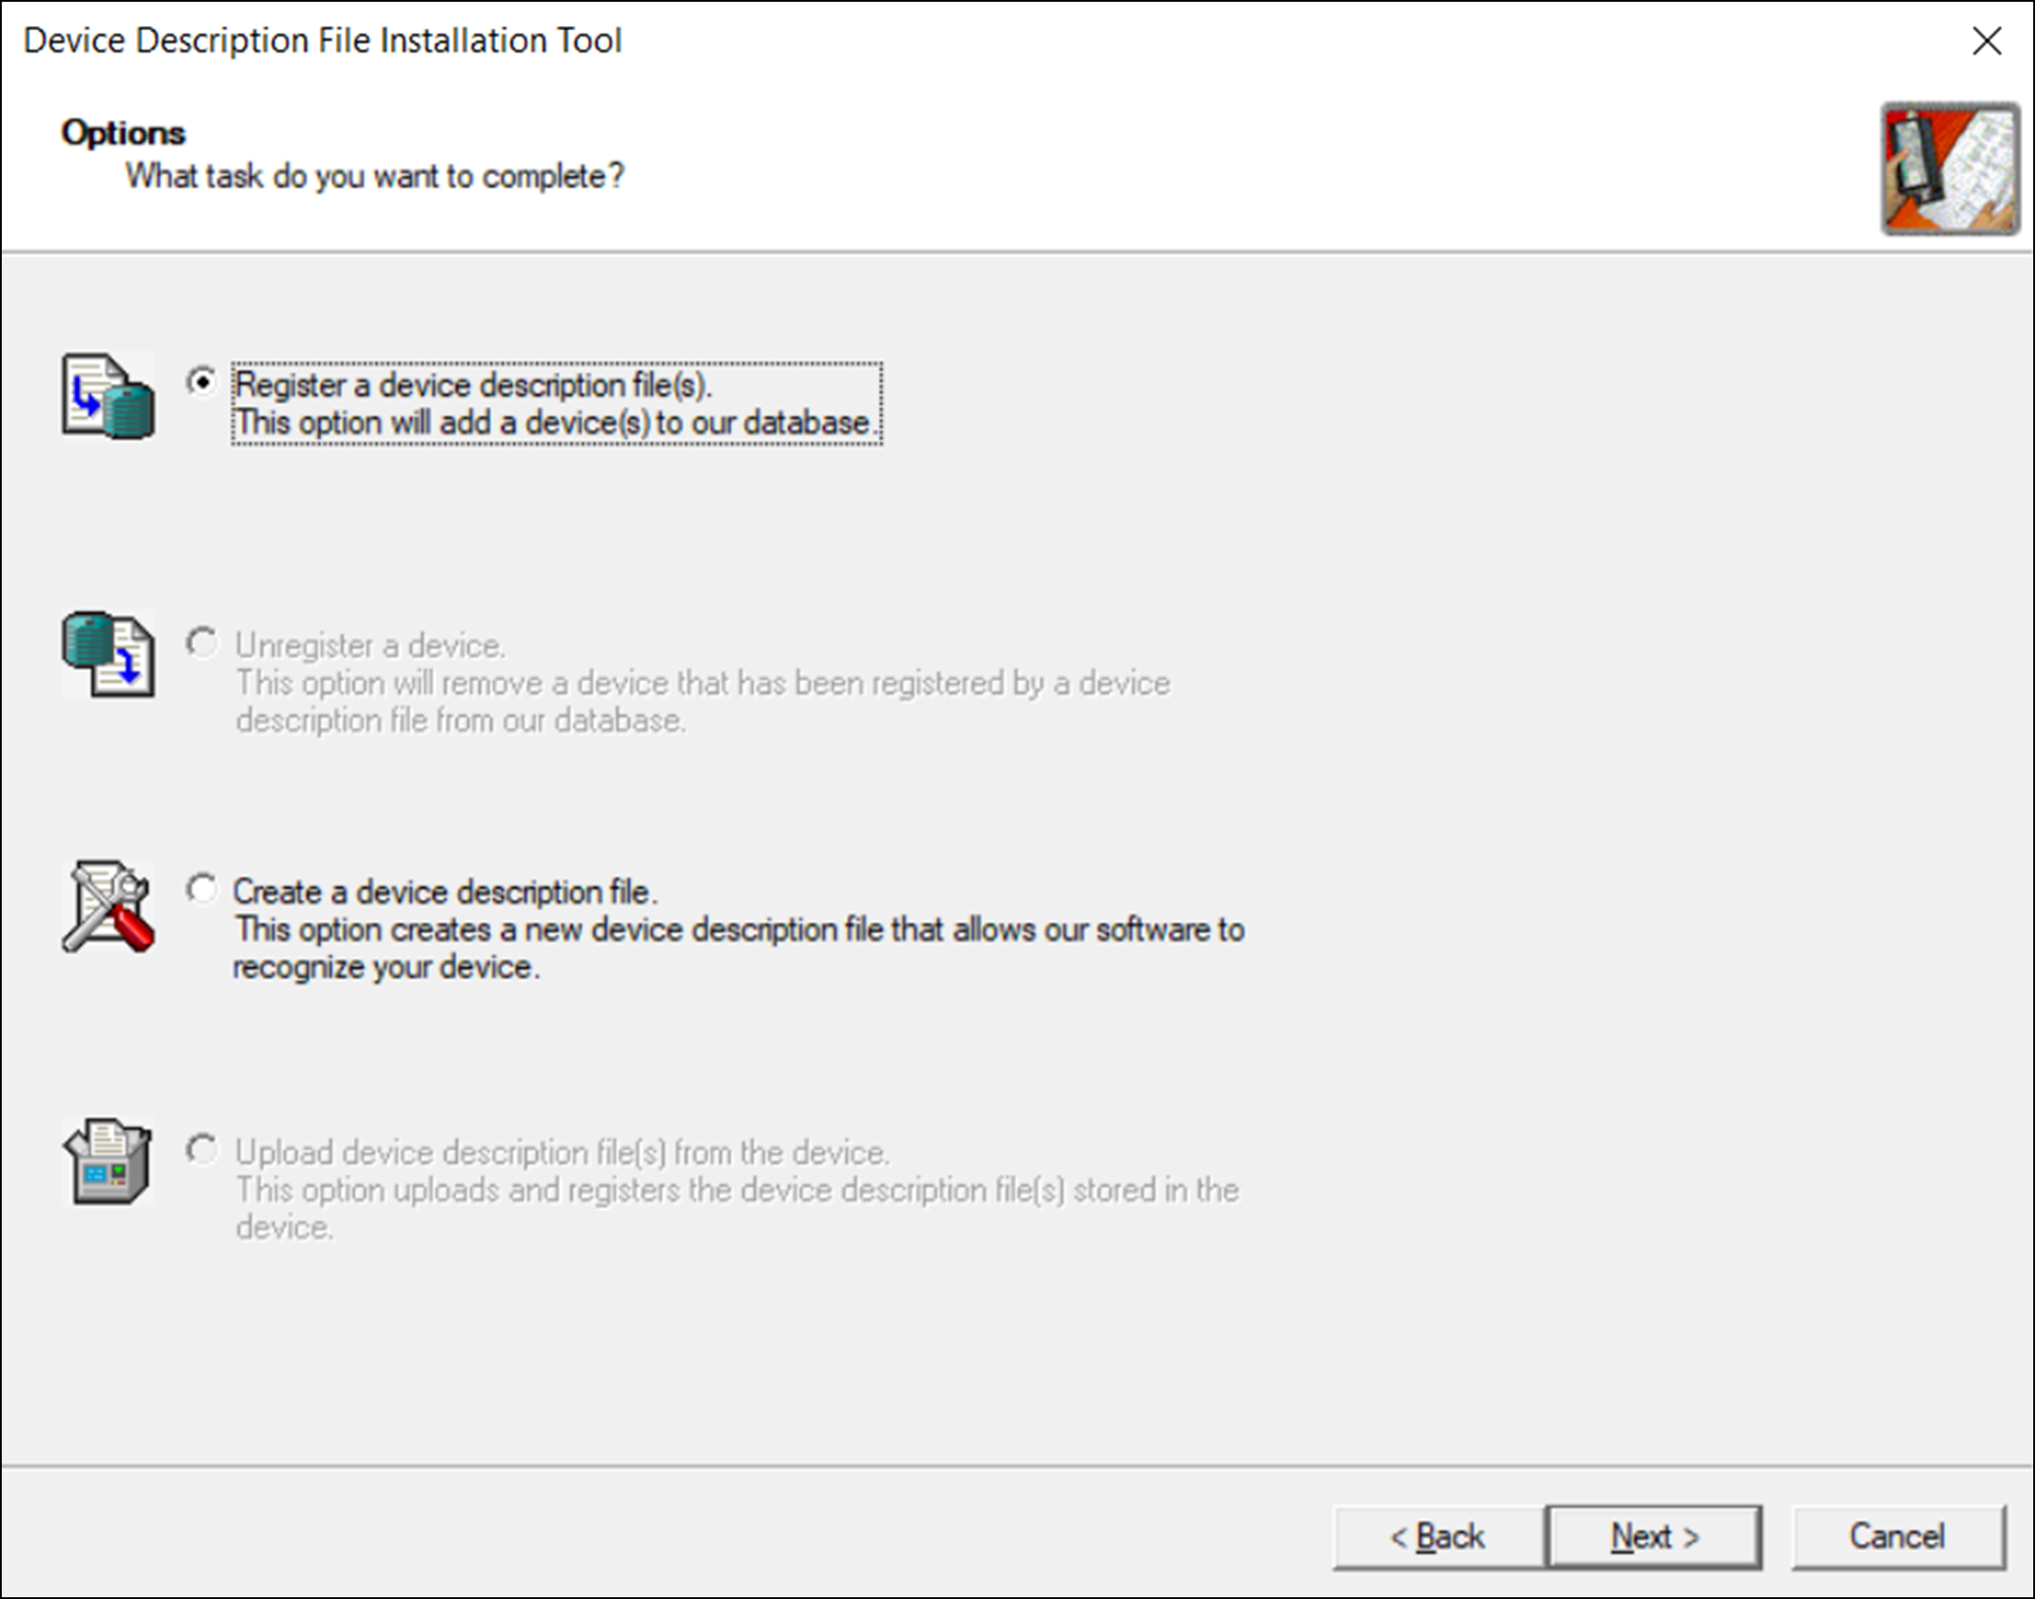Select the Create a device description file radio button

tap(201, 889)
